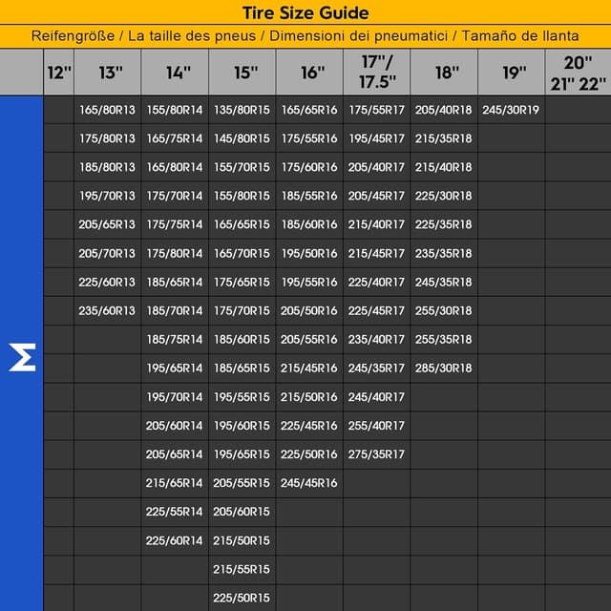Screen dimensions: 611x611
Task: Select the 20" 21" 22" column header
Action: [578, 73]
